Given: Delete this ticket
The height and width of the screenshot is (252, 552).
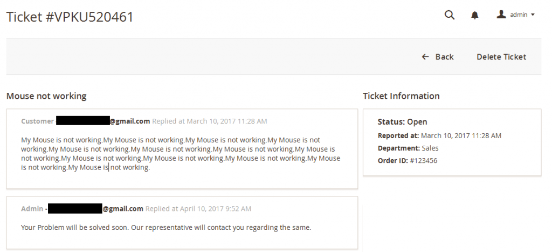Looking at the screenshot, I should [x=501, y=57].
